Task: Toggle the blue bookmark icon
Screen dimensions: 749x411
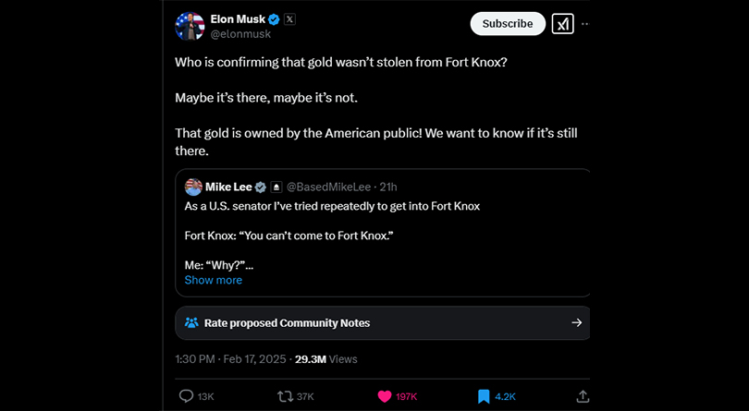Action: [x=483, y=396]
